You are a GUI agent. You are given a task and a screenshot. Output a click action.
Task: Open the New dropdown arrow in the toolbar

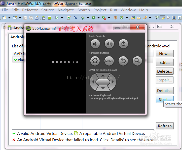point(9,18)
